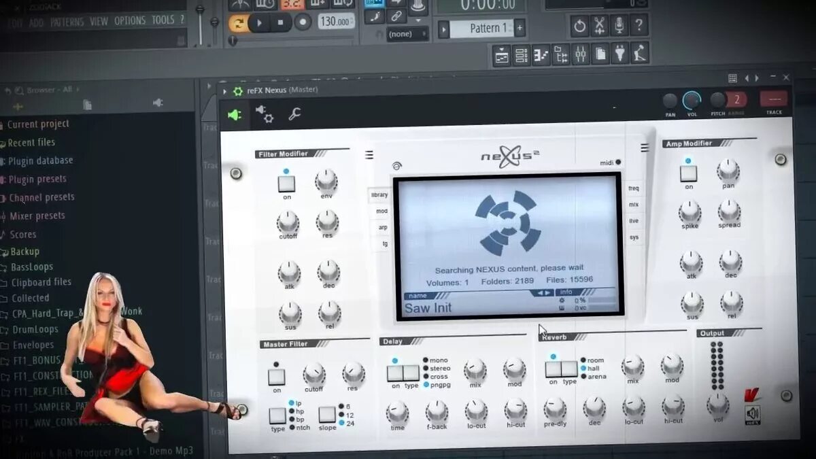Image resolution: width=816 pixels, height=459 pixels.
Task: Click the file icon in browser header
Action: click(x=87, y=105)
